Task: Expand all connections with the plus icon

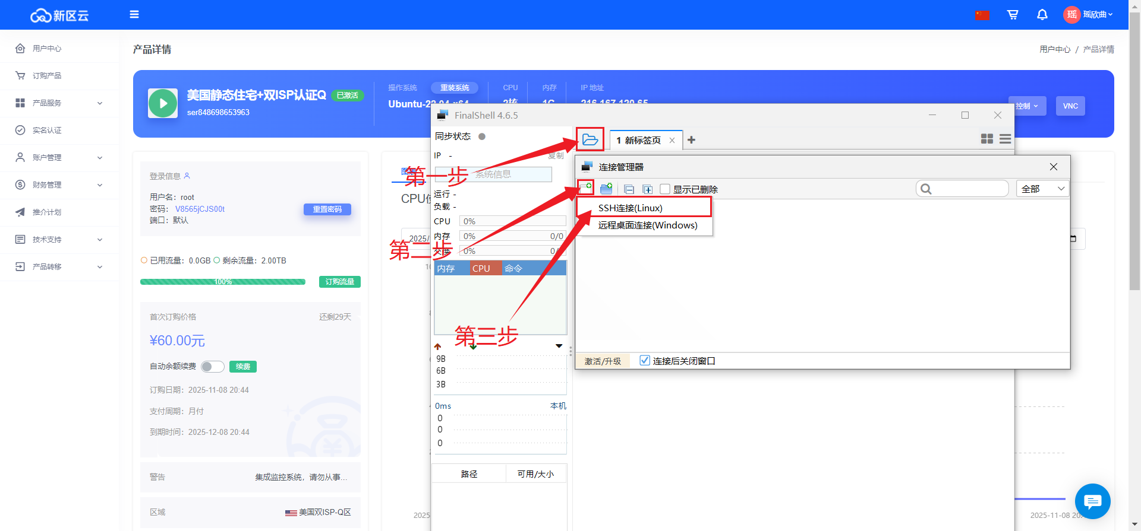Action: click(648, 189)
